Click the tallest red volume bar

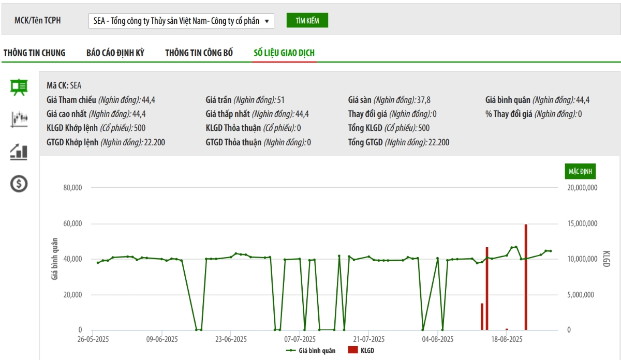526,277
